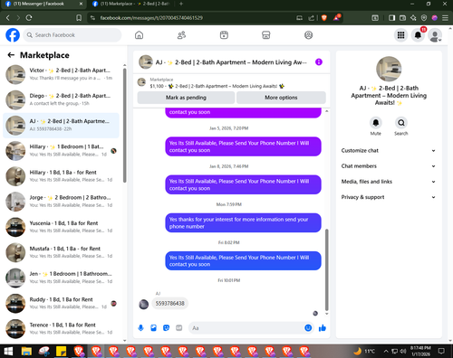Click AJ sender avatar beside phone number

click(143, 304)
